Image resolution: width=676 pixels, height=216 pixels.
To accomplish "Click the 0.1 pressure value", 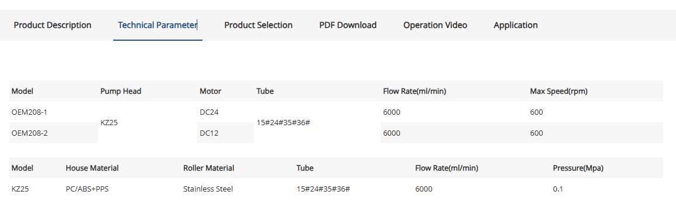I will pos(558,189).
